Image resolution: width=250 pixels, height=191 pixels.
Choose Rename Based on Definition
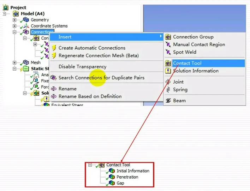coord(90,96)
